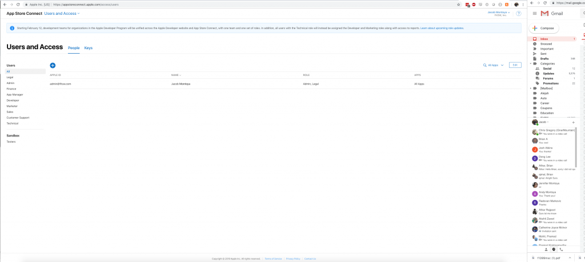The image size is (585, 262).
Task: Open chat with Josh Atkins
Action: pos(553,150)
